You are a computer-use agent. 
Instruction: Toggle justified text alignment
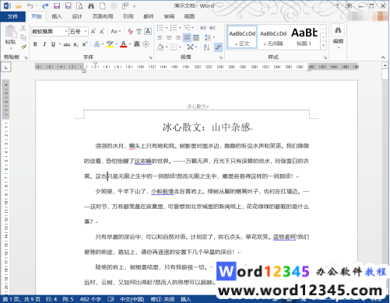187,37
